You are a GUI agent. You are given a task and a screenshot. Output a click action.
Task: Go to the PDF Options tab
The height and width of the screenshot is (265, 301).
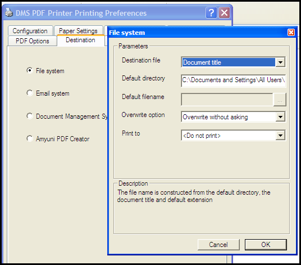coord(32,41)
